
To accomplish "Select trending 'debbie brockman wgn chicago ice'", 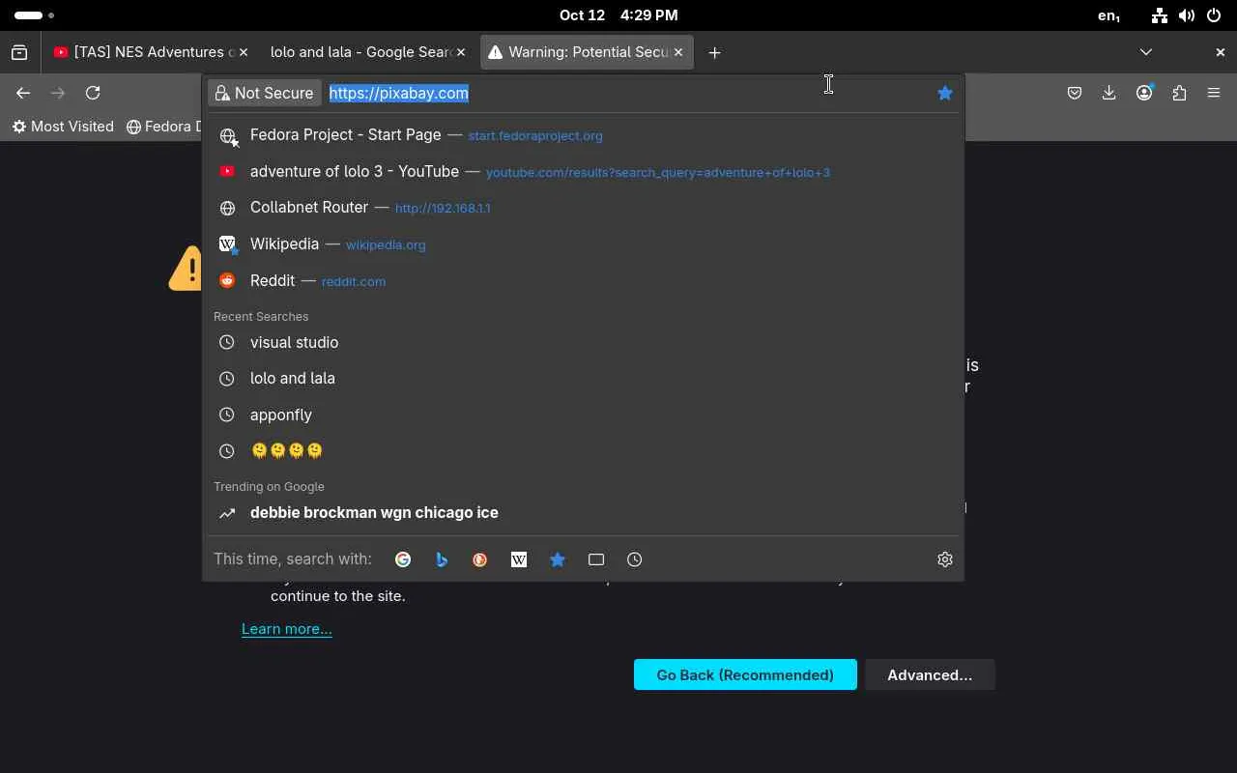I will [x=583, y=513].
